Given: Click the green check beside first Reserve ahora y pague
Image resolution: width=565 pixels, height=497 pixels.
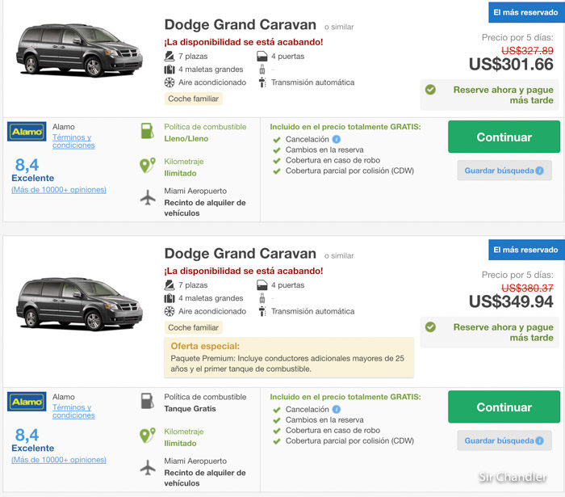Looking at the screenshot, I should click(x=430, y=90).
